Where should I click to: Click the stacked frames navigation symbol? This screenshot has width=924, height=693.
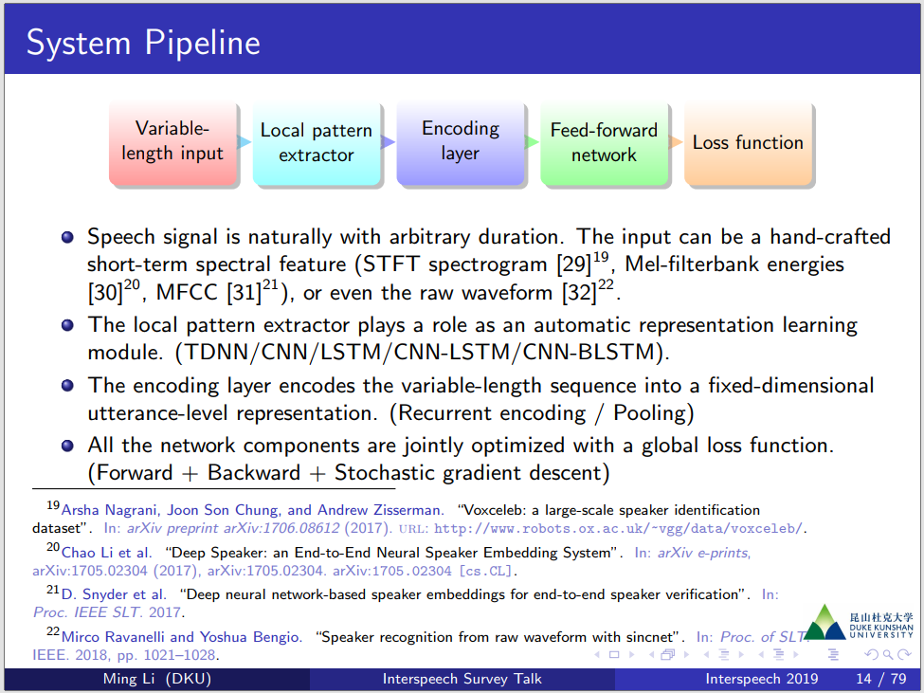click(668, 655)
